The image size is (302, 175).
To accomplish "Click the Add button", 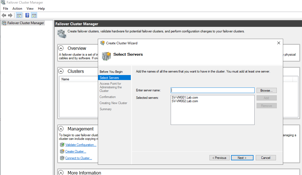I will point(267,98).
